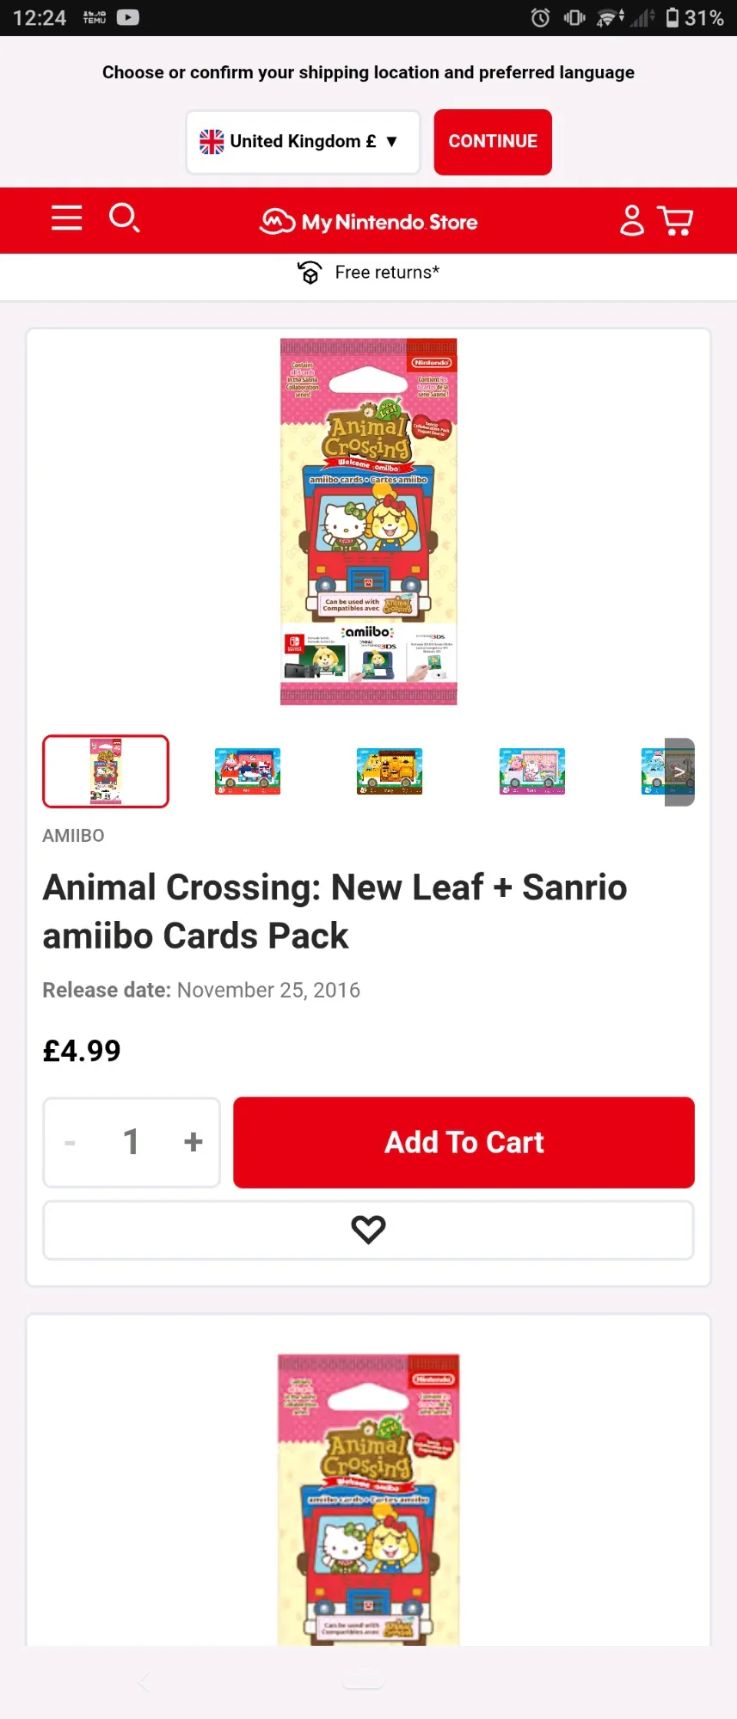737x1719 pixels.
Task: Open Free returns link
Action: [x=387, y=273]
